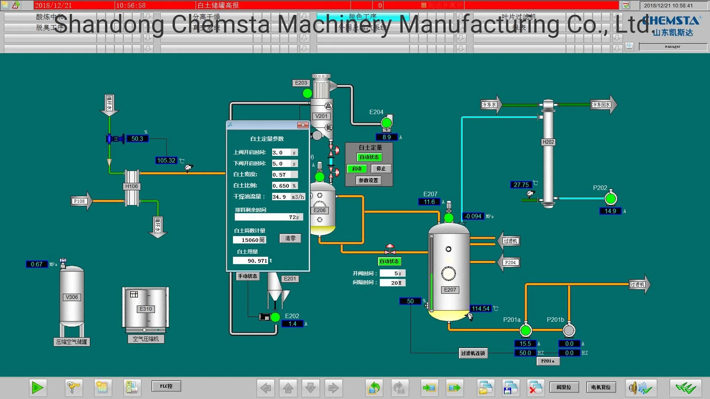Click 启动 in the 白土定量 panel

tap(357, 168)
